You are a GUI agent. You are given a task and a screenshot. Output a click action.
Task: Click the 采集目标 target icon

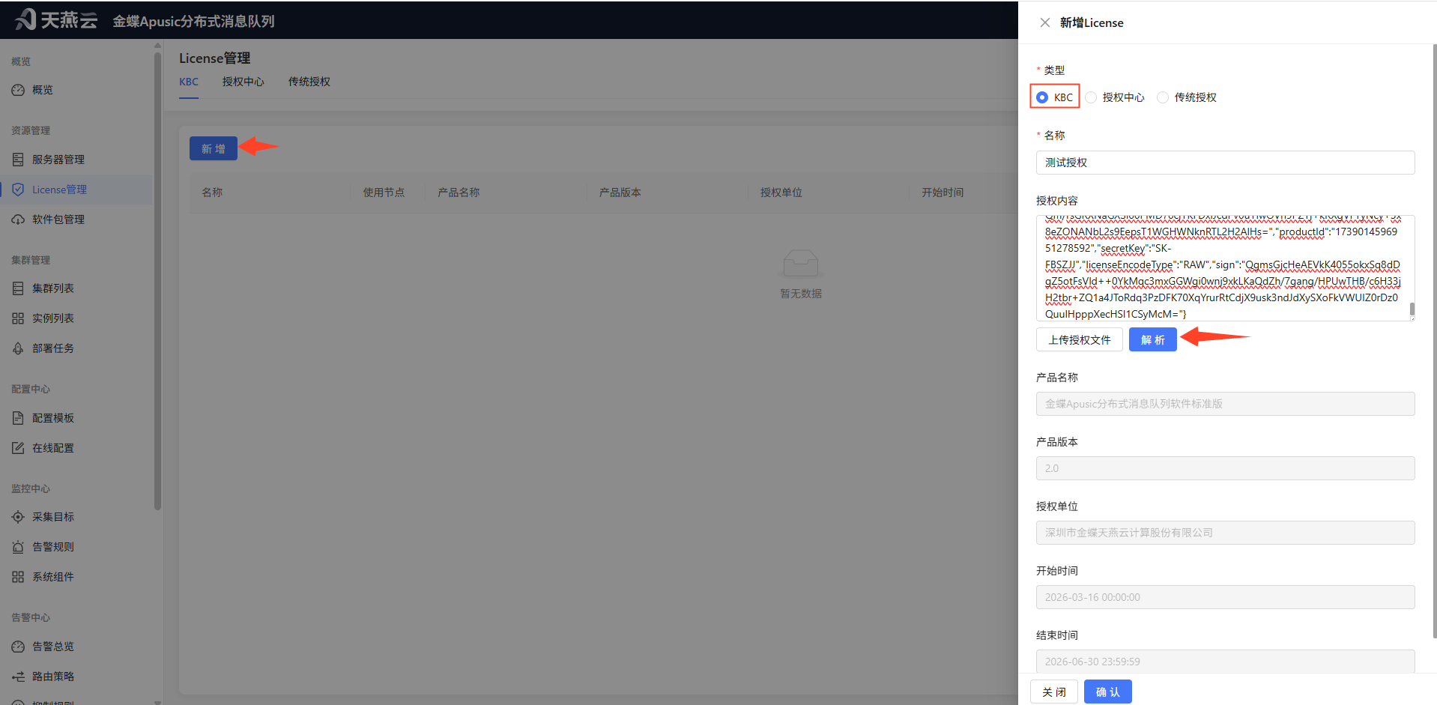(18, 517)
